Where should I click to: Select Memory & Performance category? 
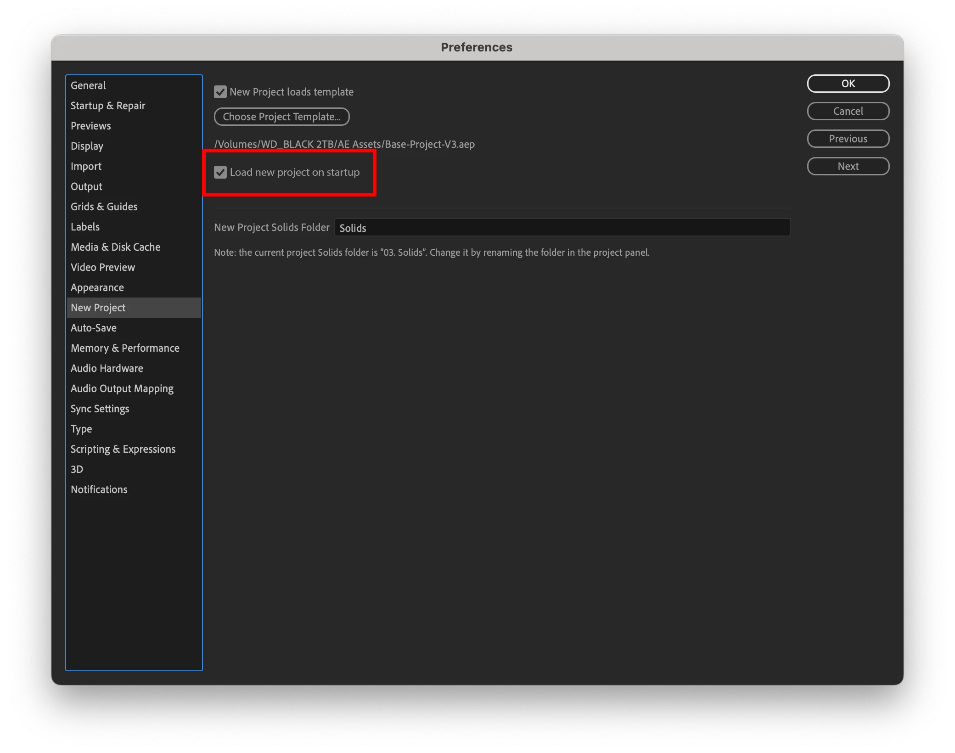pos(125,348)
